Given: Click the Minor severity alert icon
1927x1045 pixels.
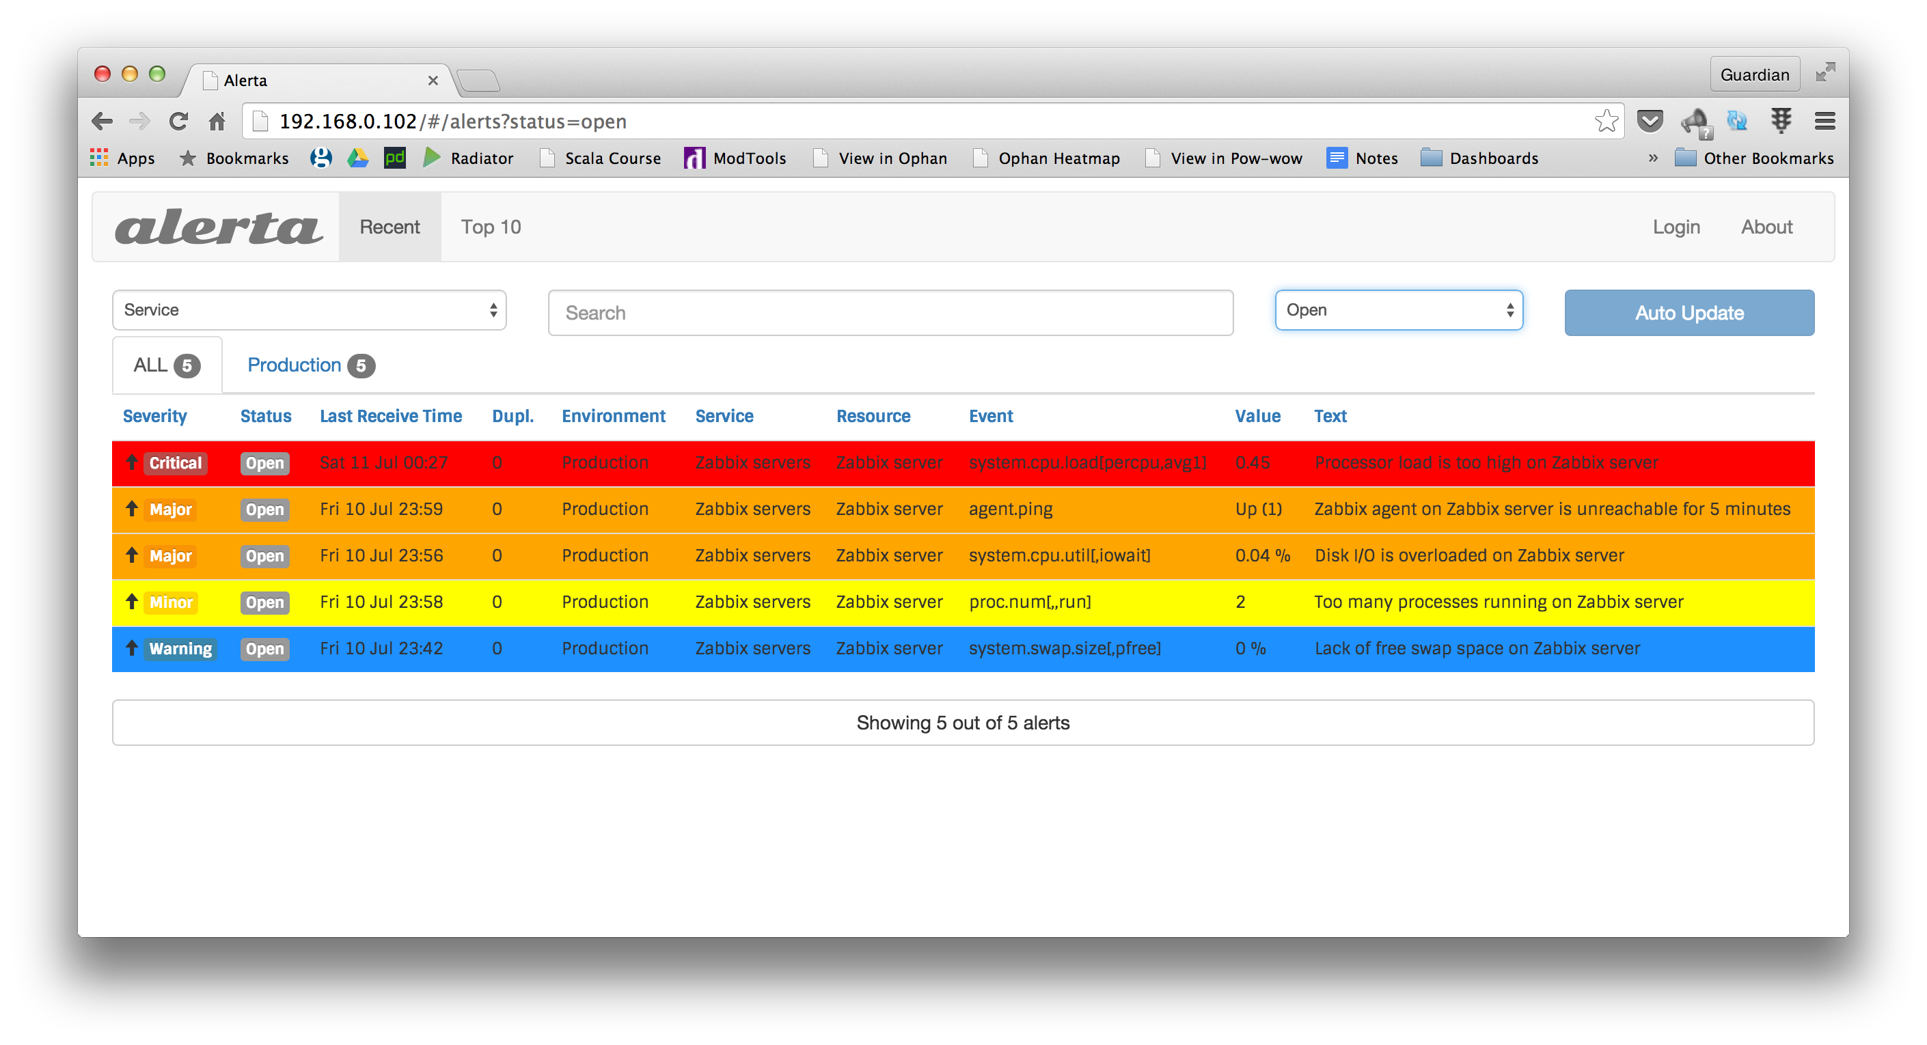Looking at the screenshot, I should [131, 601].
